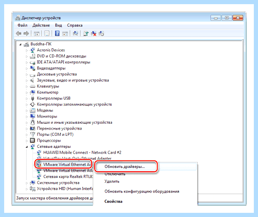258x217 pixels.
Task: Expand the Мониторы node
Action: [x=27, y=117]
